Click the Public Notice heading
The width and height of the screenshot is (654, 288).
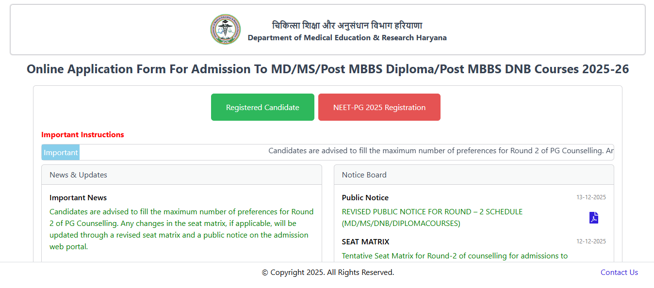click(x=365, y=198)
